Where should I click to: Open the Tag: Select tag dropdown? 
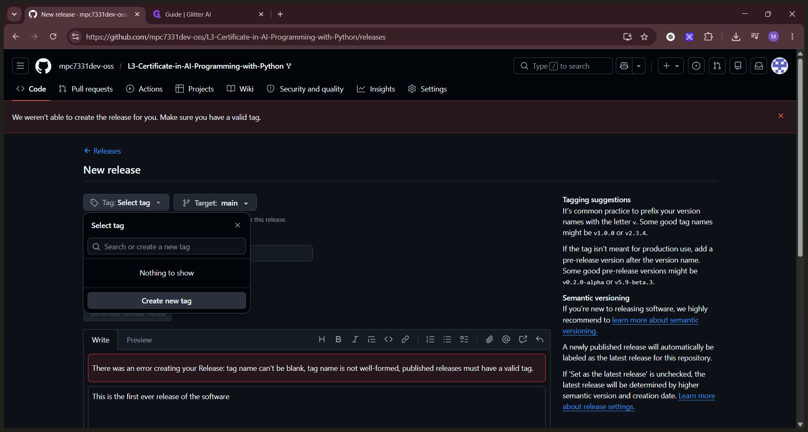pos(126,203)
